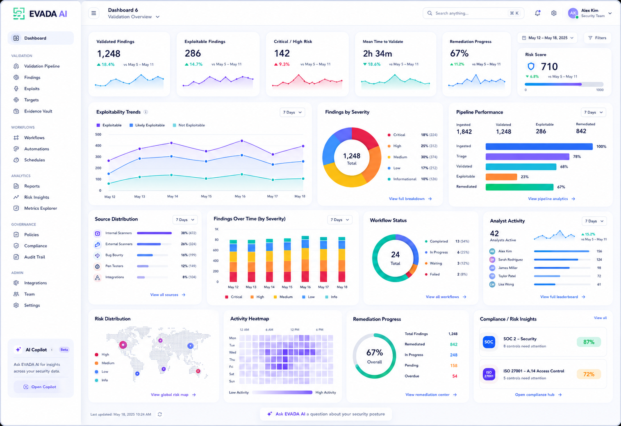Screen dimensions: 621x426
Task: Expand the Alex Kim account menu chevron
Action: click(x=610, y=14)
